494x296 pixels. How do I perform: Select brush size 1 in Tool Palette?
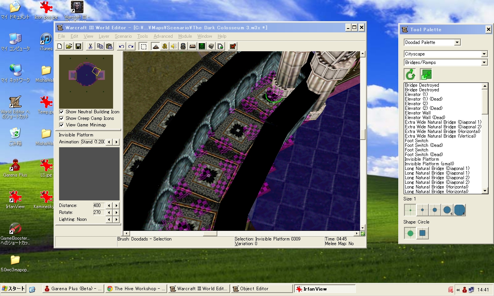410,210
